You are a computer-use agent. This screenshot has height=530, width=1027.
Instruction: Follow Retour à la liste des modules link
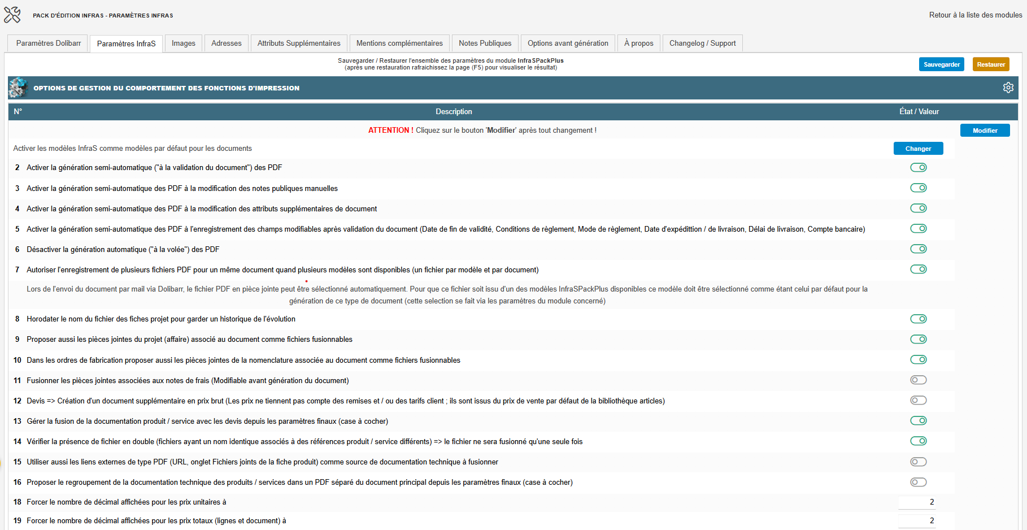coord(976,15)
